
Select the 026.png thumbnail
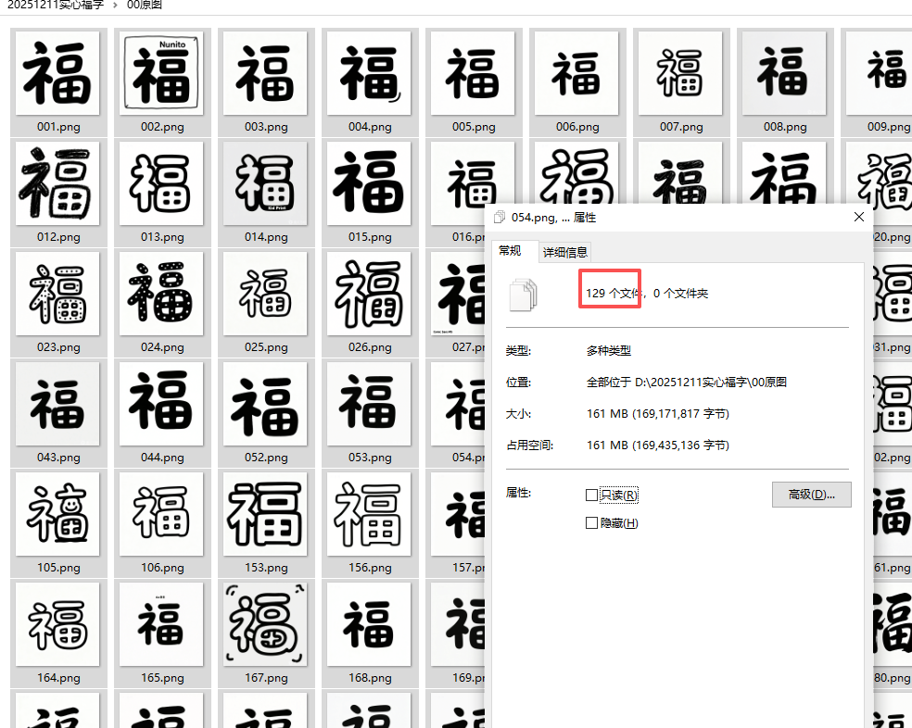[369, 294]
